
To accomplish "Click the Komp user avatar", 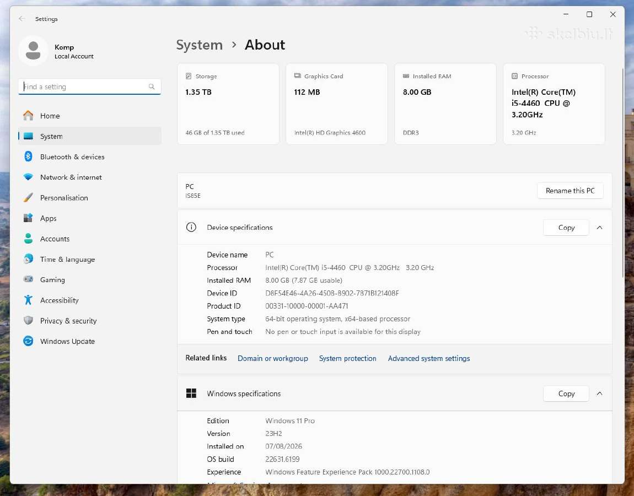I will click(33, 51).
